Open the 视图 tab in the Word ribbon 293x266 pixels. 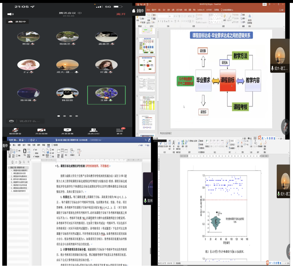point(48,145)
